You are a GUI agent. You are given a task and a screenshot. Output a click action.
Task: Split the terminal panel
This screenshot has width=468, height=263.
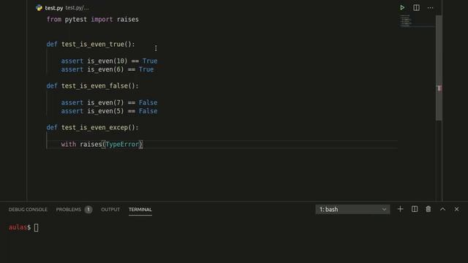point(415,210)
